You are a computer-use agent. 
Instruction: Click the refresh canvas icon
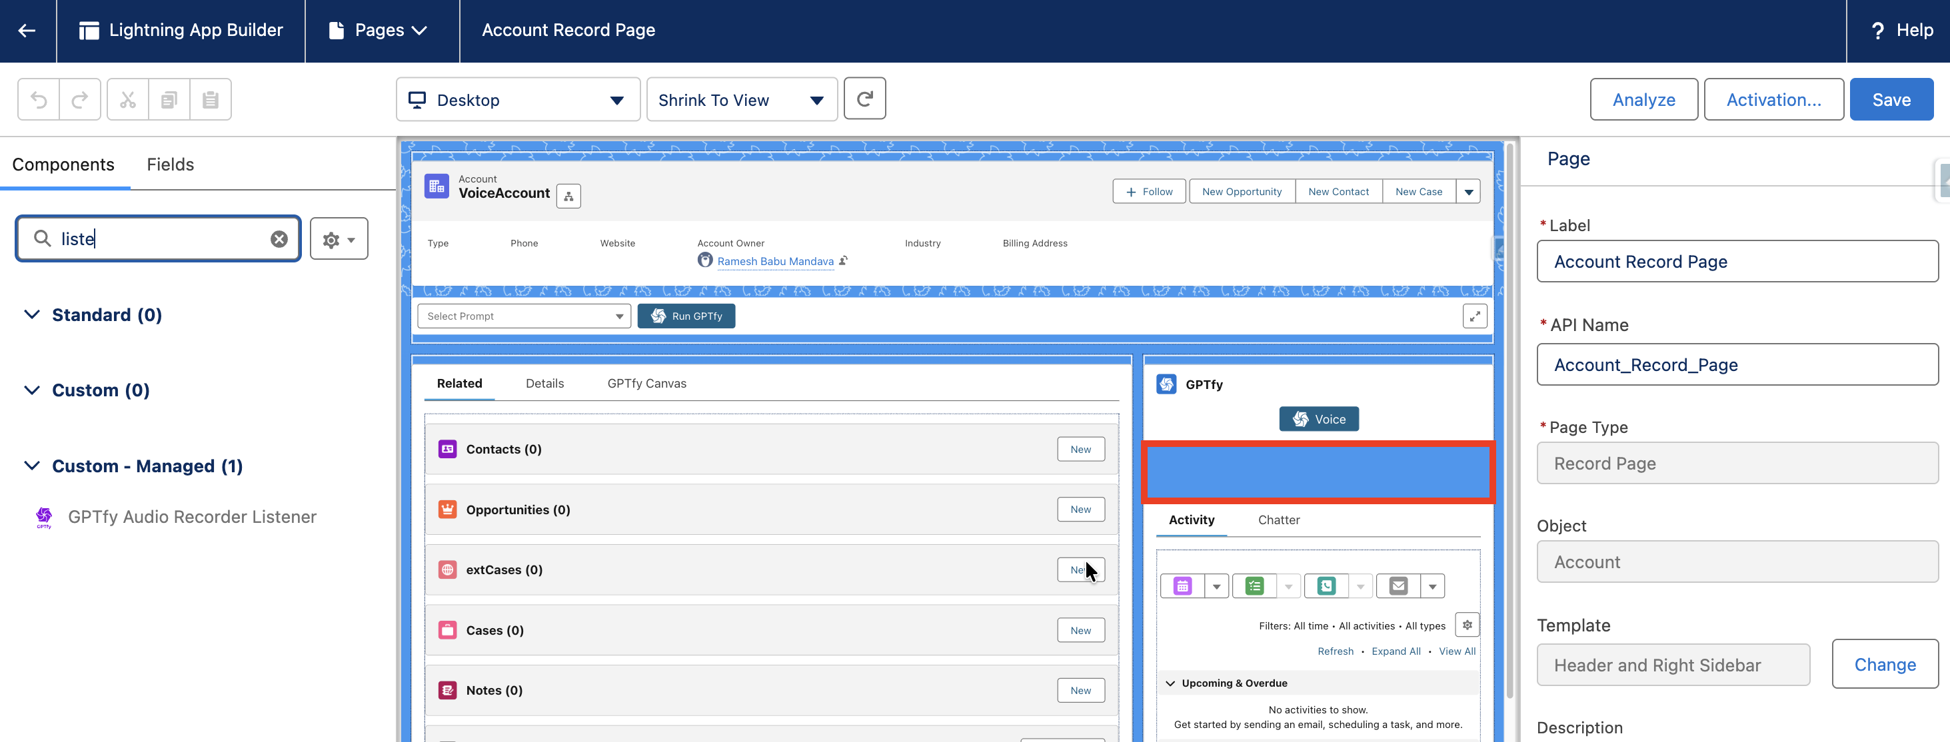[x=864, y=99]
